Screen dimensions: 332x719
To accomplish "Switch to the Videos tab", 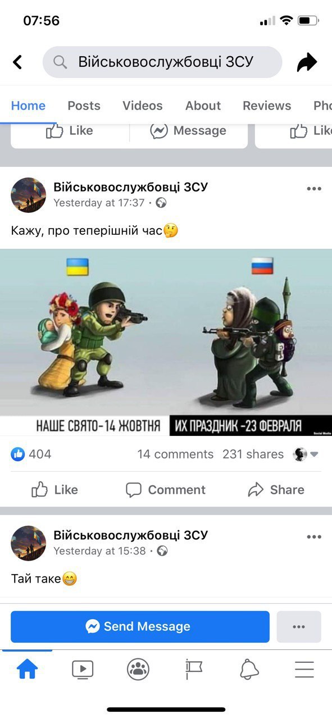I will [143, 106].
